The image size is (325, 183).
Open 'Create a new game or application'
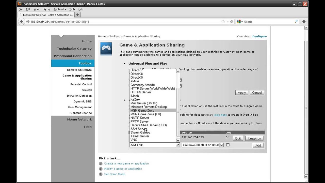pos(126,164)
